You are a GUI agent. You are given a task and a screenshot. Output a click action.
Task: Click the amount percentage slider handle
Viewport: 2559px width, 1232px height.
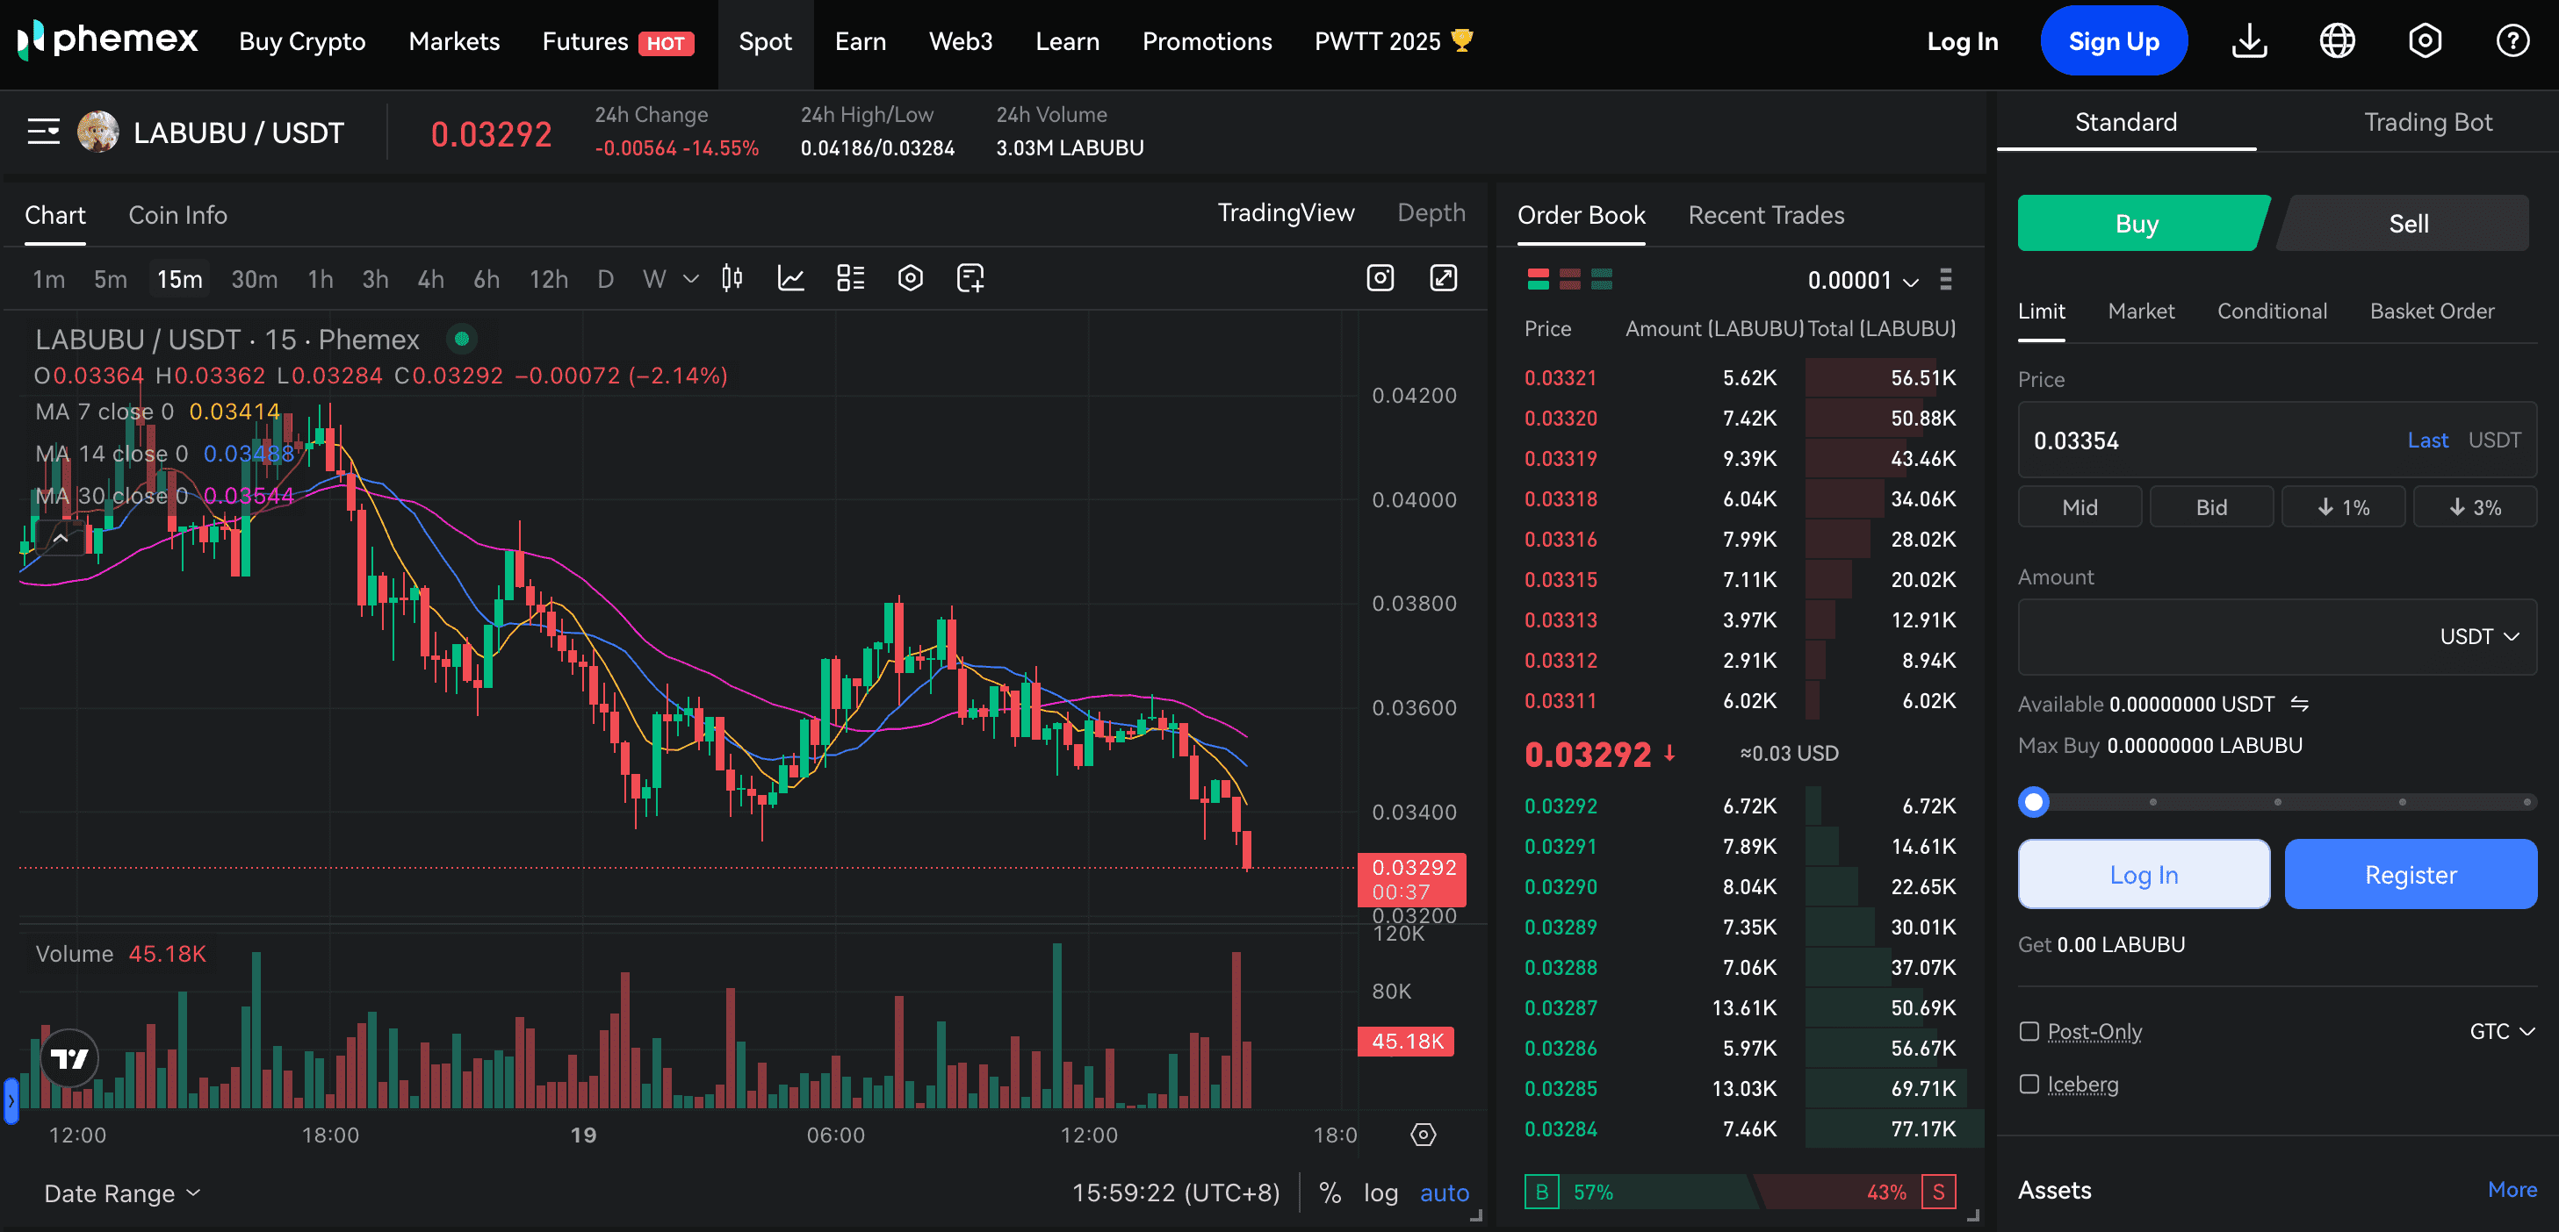point(2034,801)
